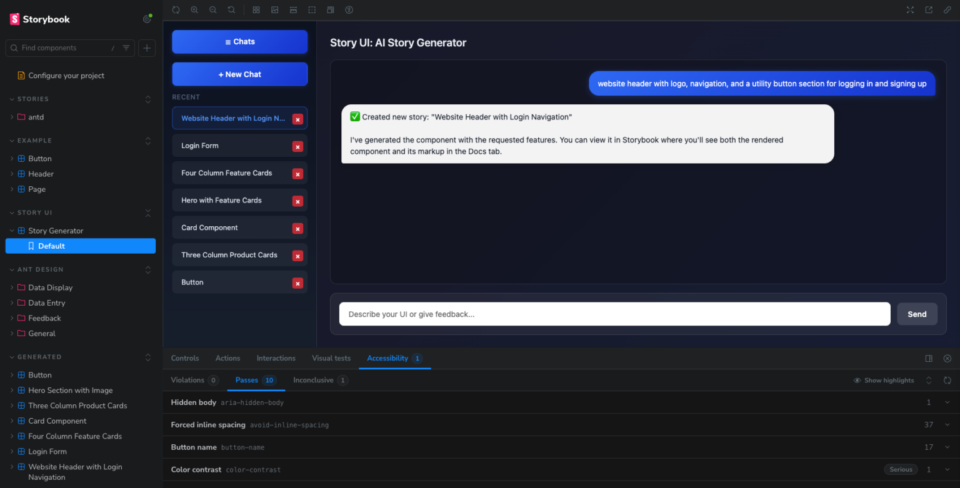Click the Serious severity badge
960x488 pixels.
pos(901,469)
